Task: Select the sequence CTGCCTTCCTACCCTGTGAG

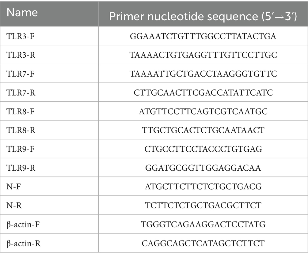Action: 203,149
